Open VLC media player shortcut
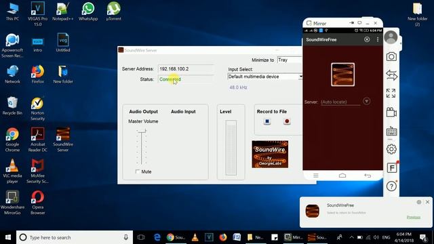This screenshot has height=244, width=434. coord(12,171)
